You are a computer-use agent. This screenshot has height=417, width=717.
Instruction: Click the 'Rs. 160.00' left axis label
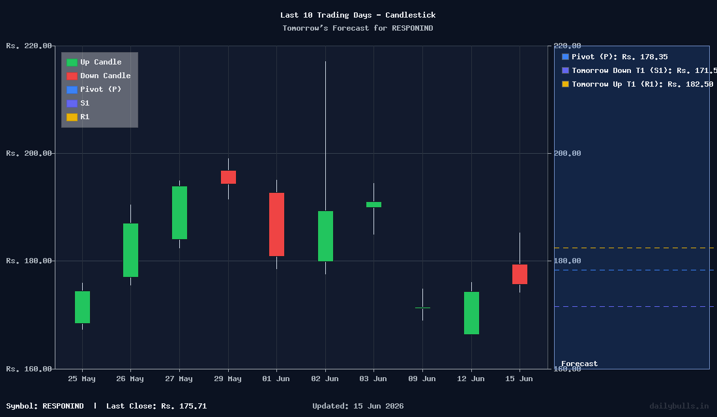click(29, 369)
